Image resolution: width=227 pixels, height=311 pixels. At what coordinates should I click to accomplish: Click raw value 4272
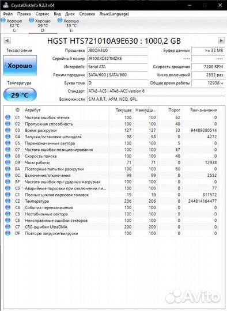click(212, 136)
